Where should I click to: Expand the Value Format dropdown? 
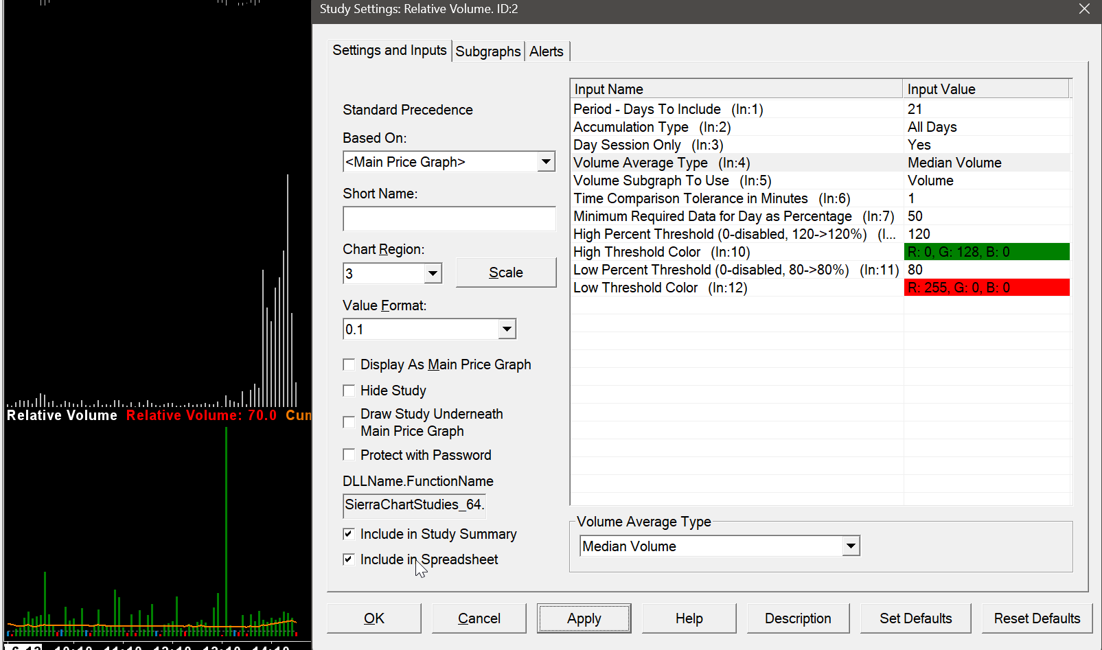point(507,329)
